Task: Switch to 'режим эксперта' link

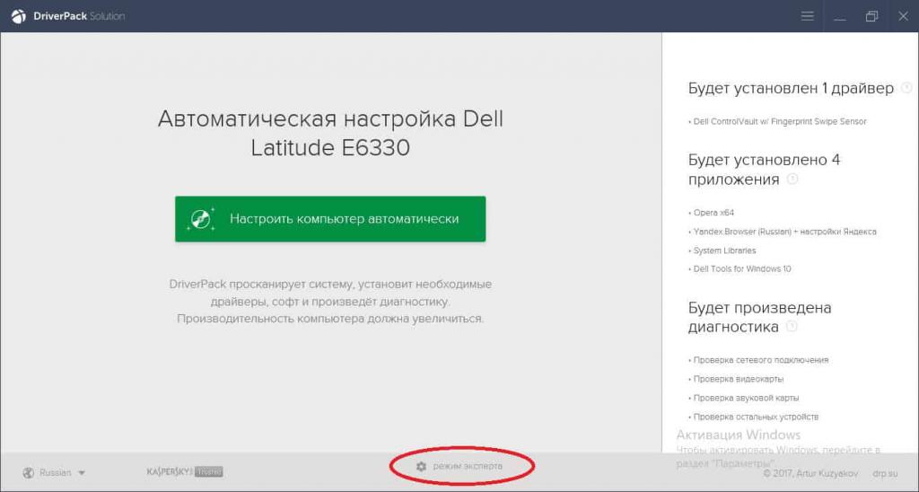Action: coord(467,466)
